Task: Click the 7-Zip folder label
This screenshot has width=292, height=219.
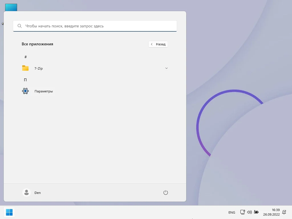Action: [38, 68]
